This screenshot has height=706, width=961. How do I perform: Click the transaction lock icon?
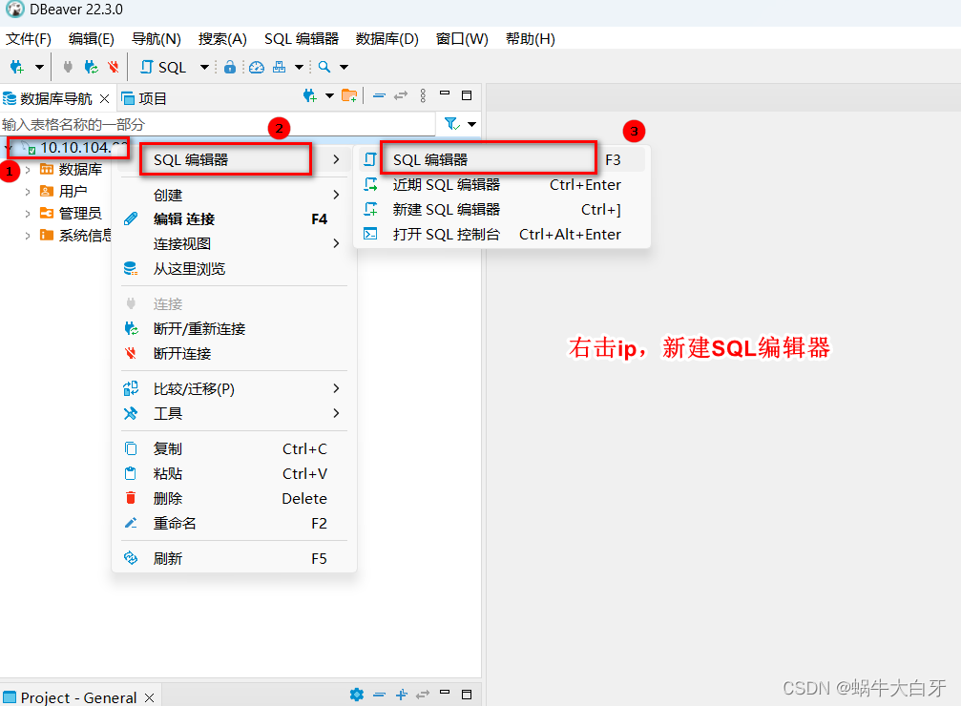click(x=230, y=67)
